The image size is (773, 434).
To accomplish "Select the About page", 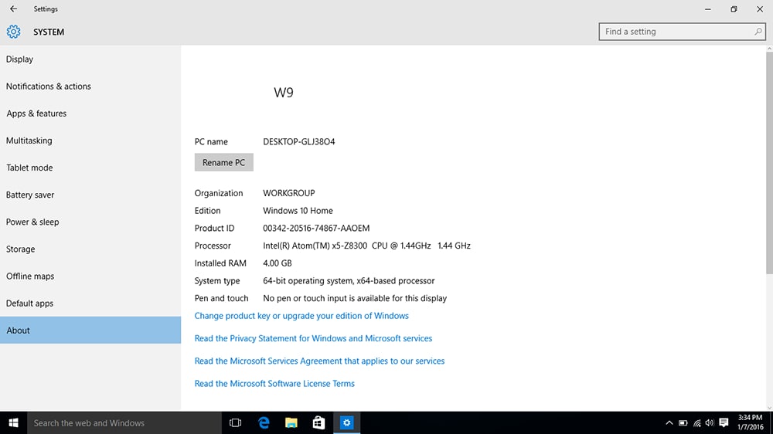I will 90,330.
